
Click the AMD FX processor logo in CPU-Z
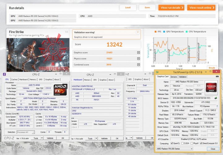coord(60,89)
